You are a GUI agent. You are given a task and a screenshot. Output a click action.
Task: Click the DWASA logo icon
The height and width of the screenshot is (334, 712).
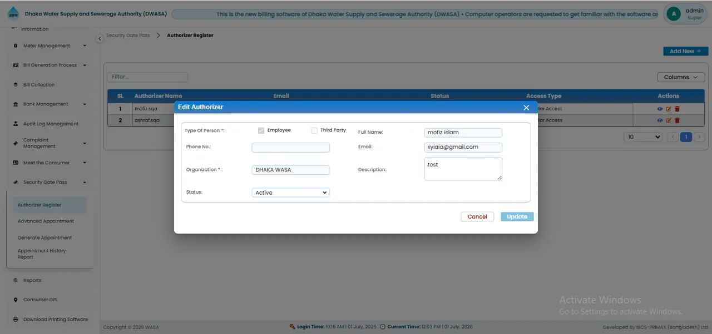[x=13, y=14]
